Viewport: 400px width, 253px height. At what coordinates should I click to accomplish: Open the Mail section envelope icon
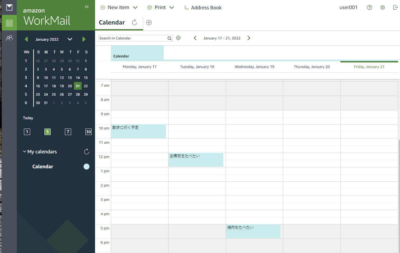click(9, 7)
